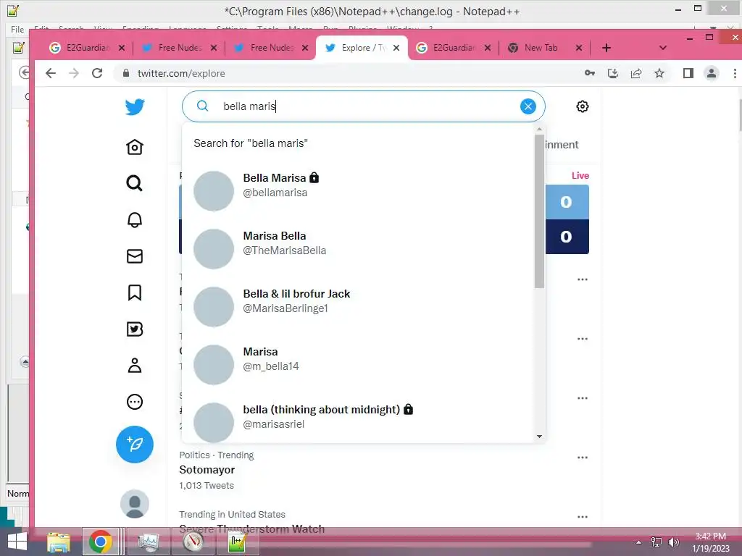The height and width of the screenshot is (556, 742).
Task: Open Bella & lil brofur Jack suggestion
Action: tap(358, 306)
